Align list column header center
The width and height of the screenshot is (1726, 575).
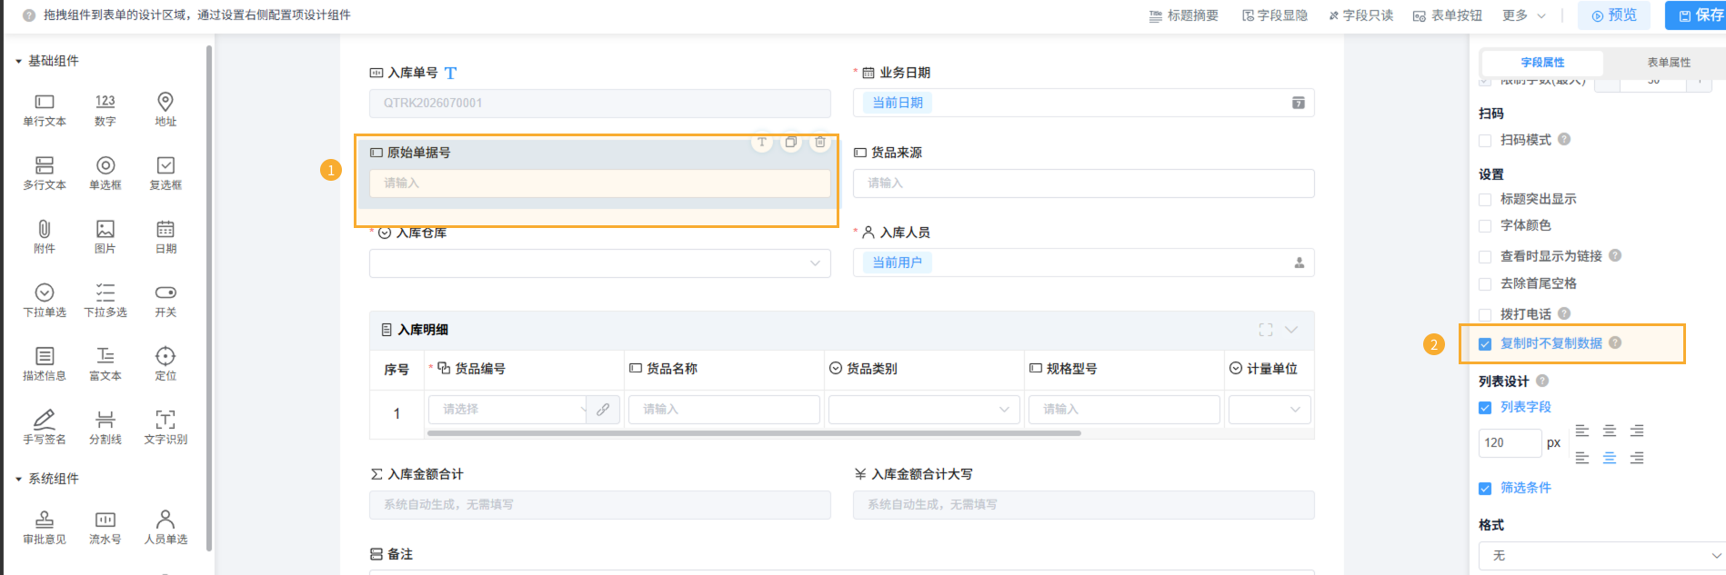(1610, 431)
